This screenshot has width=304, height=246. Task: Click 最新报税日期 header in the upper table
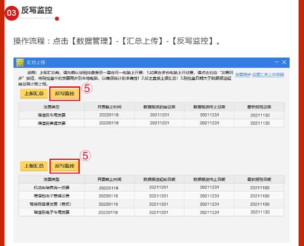click(259, 107)
